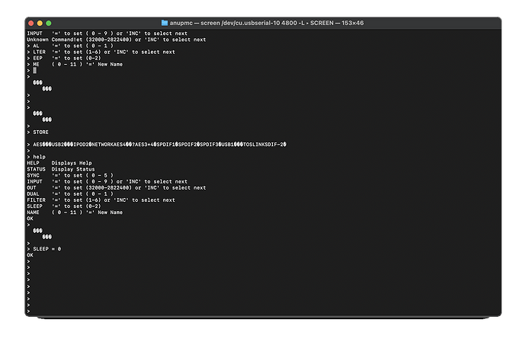
Task: Click the 'OK' line below the NAME help entry
Action: [x=30, y=219]
